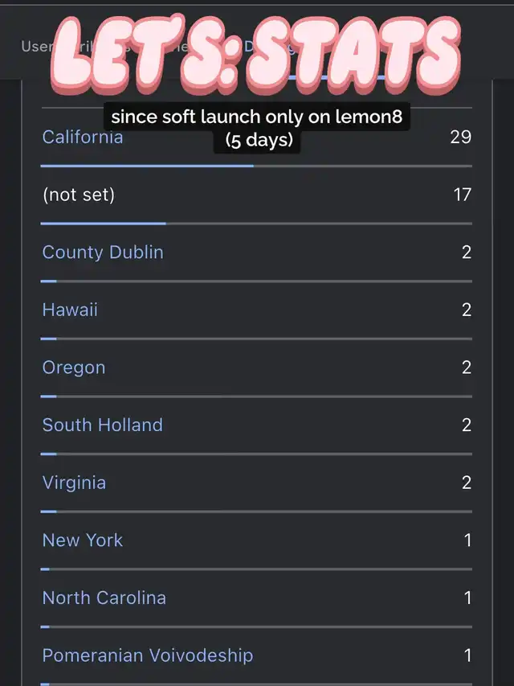Click the soft launch lemon8 caption
The width and height of the screenshot is (514, 686).
pos(256,128)
